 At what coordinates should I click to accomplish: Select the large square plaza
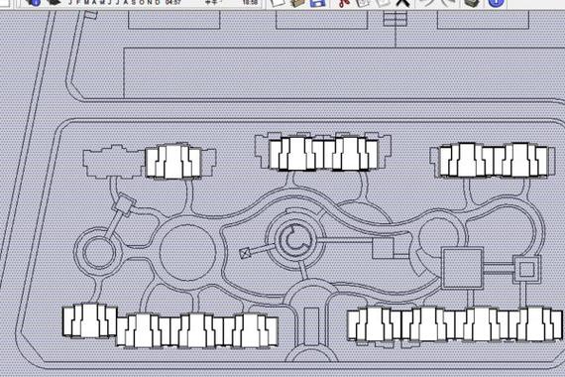coord(463,268)
